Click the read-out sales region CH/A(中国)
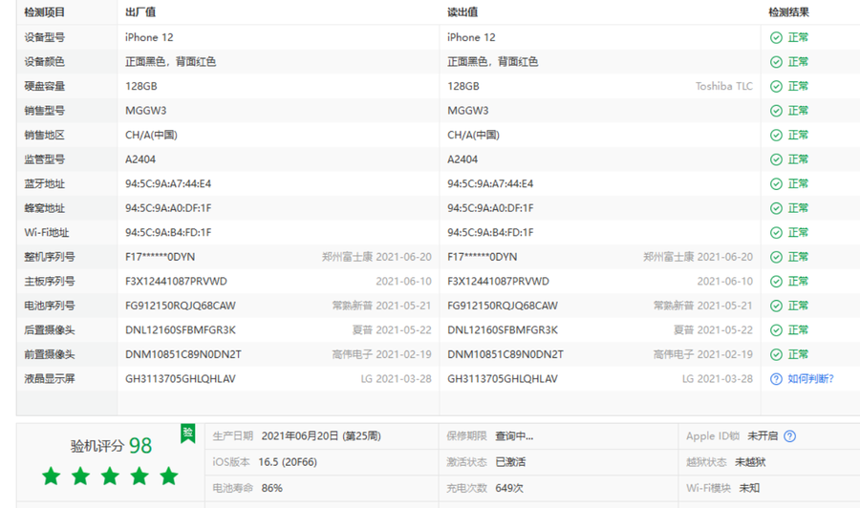 tap(473, 135)
